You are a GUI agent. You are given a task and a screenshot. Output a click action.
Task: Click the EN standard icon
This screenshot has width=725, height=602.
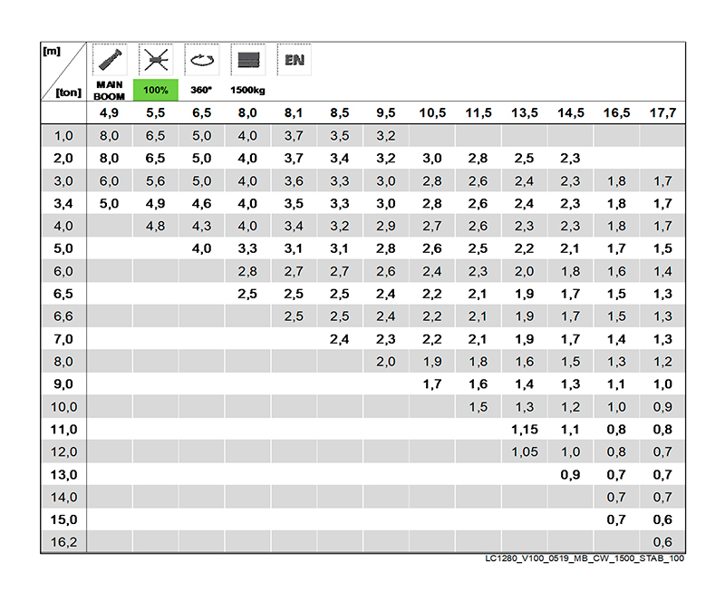294,61
